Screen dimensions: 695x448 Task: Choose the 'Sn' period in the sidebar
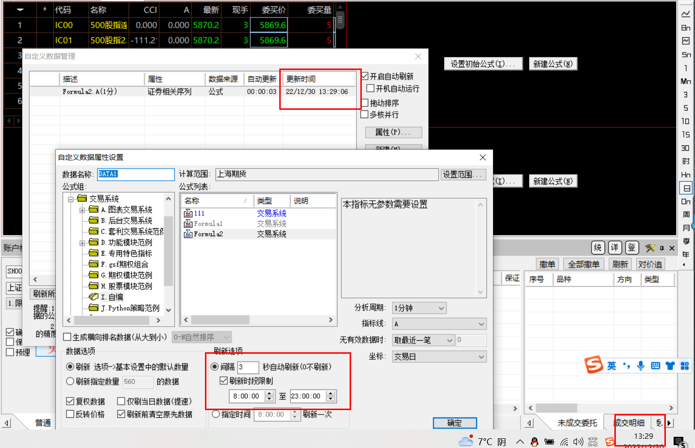point(685,55)
